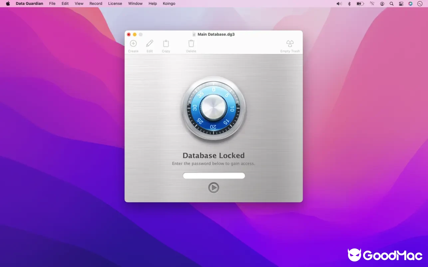Click the password entry field
The height and width of the screenshot is (267, 428).
click(x=214, y=175)
